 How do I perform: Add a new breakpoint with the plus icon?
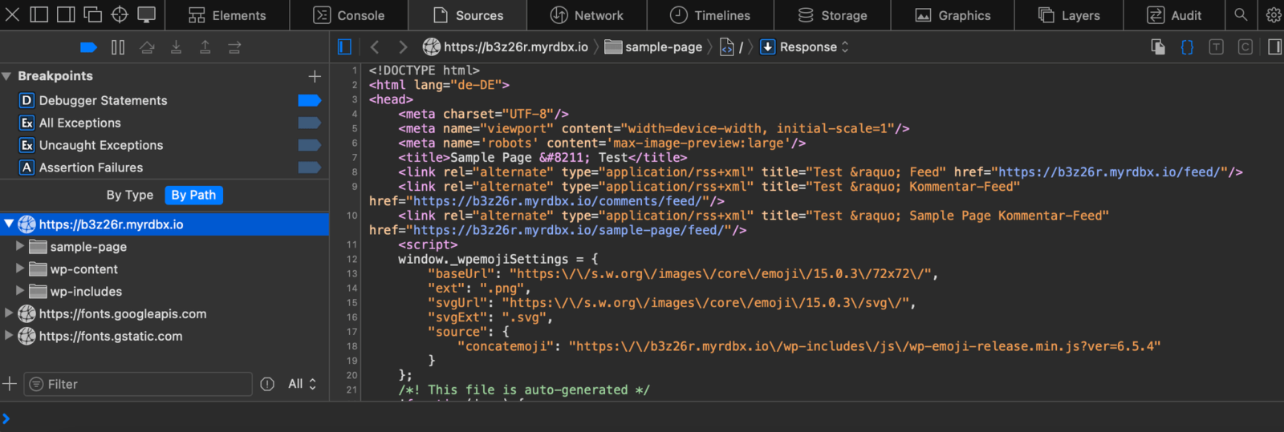point(315,76)
